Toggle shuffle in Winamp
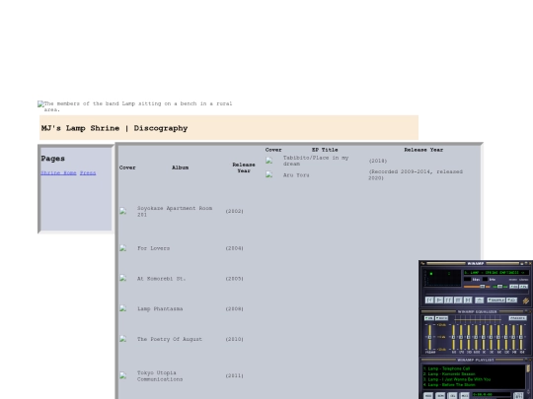Image resolution: width=533 pixels, height=399 pixels. click(496, 299)
